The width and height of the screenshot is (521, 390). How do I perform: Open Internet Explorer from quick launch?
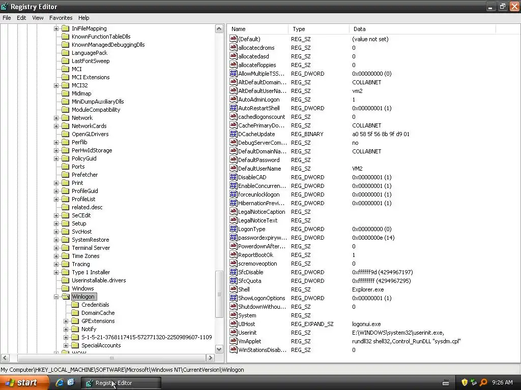click(x=60, y=382)
